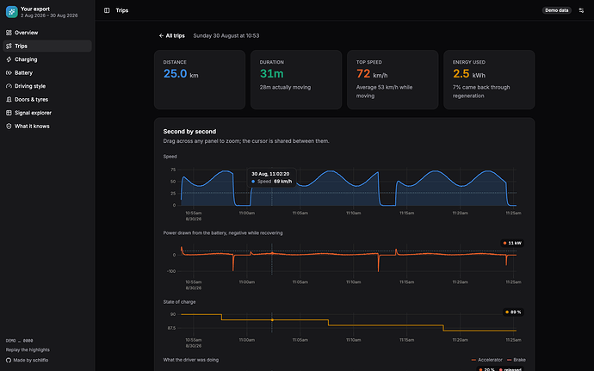Toggle the sidebar panel icon beside Trips

pos(107,10)
